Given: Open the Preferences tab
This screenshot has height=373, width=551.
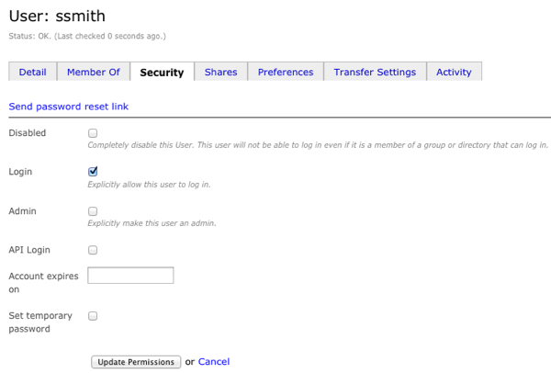Looking at the screenshot, I should (x=286, y=72).
